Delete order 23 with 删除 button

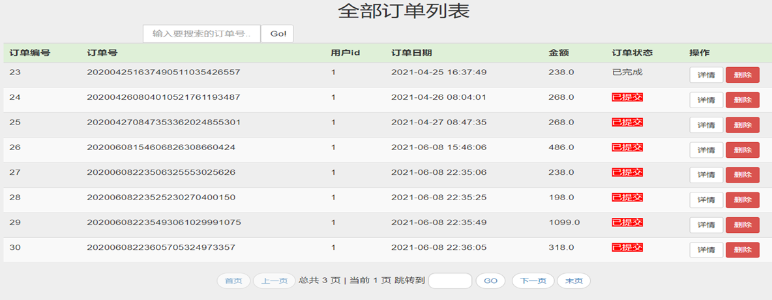click(743, 76)
